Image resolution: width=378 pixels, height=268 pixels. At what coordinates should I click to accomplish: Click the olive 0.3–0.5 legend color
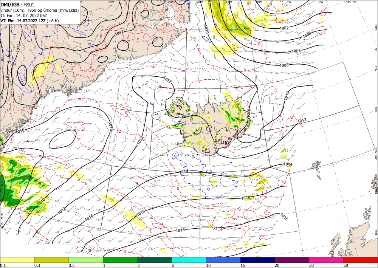coord(51,260)
